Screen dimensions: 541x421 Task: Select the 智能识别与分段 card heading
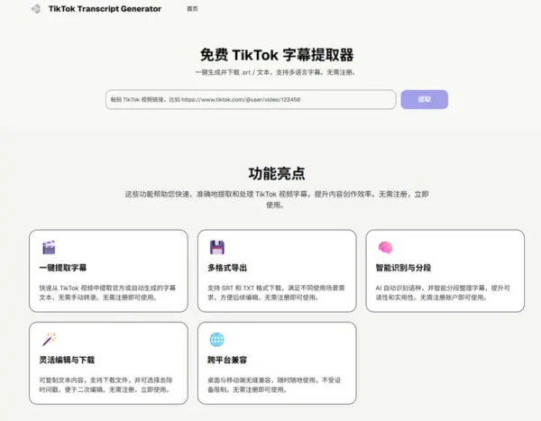(x=403, y=268)
